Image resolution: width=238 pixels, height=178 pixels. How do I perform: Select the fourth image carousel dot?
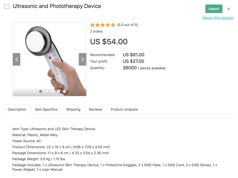(53, 91)
